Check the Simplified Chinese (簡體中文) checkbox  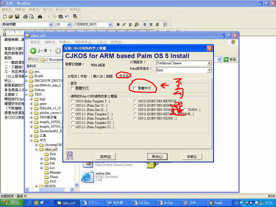(72, 88)
